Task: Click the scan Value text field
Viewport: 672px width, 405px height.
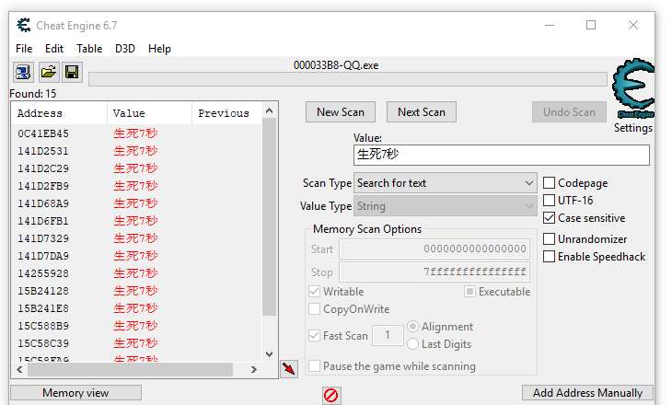Action: [x=502, y=155]
